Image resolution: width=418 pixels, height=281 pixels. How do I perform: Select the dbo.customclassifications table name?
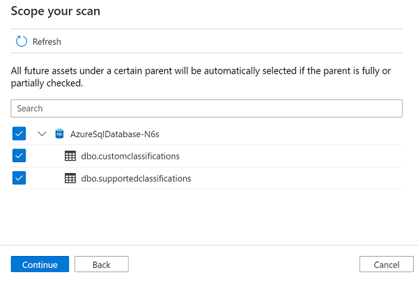[130, 156]
